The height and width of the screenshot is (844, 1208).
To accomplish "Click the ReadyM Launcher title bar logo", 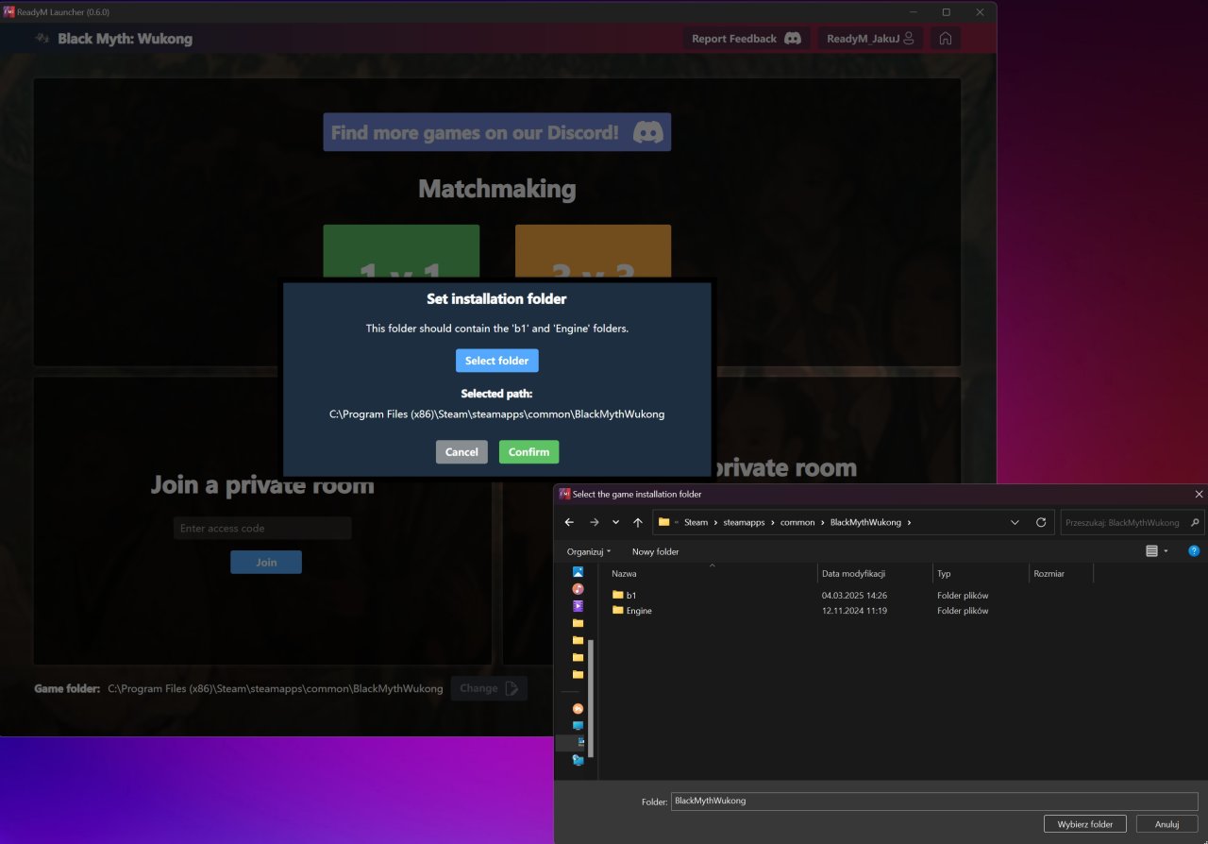I will [9, 12].
